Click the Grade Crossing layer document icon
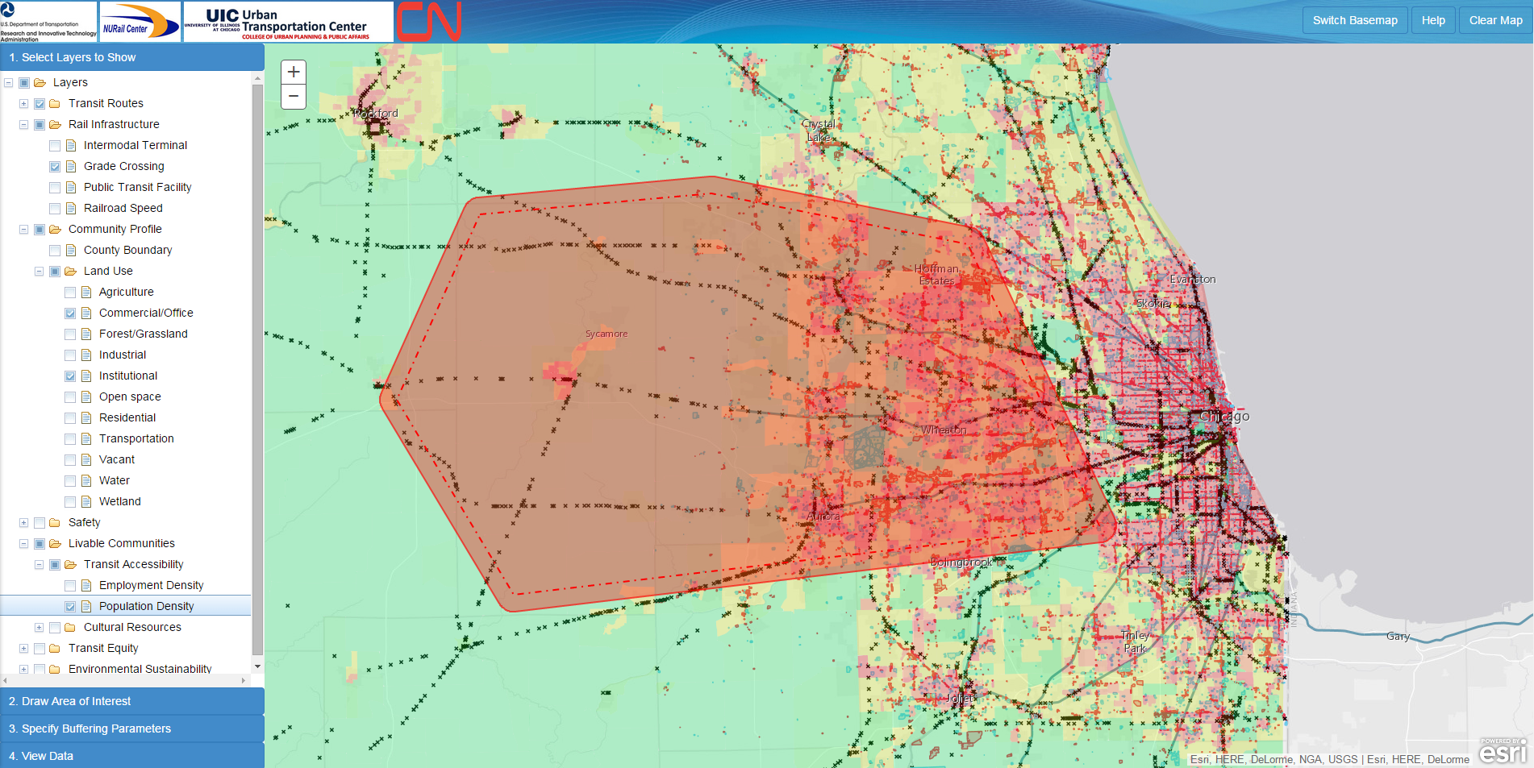The width and height of the screenshot is (1534, 768). (71, 166)
